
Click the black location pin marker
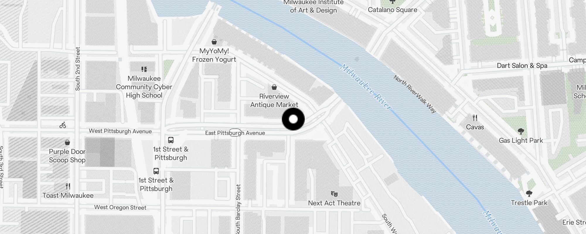(x=293, y=119)
